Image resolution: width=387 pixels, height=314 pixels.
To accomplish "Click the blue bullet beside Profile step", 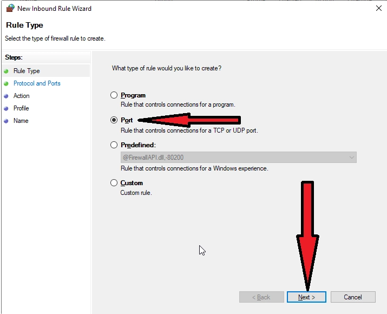I will coord(6,108).
